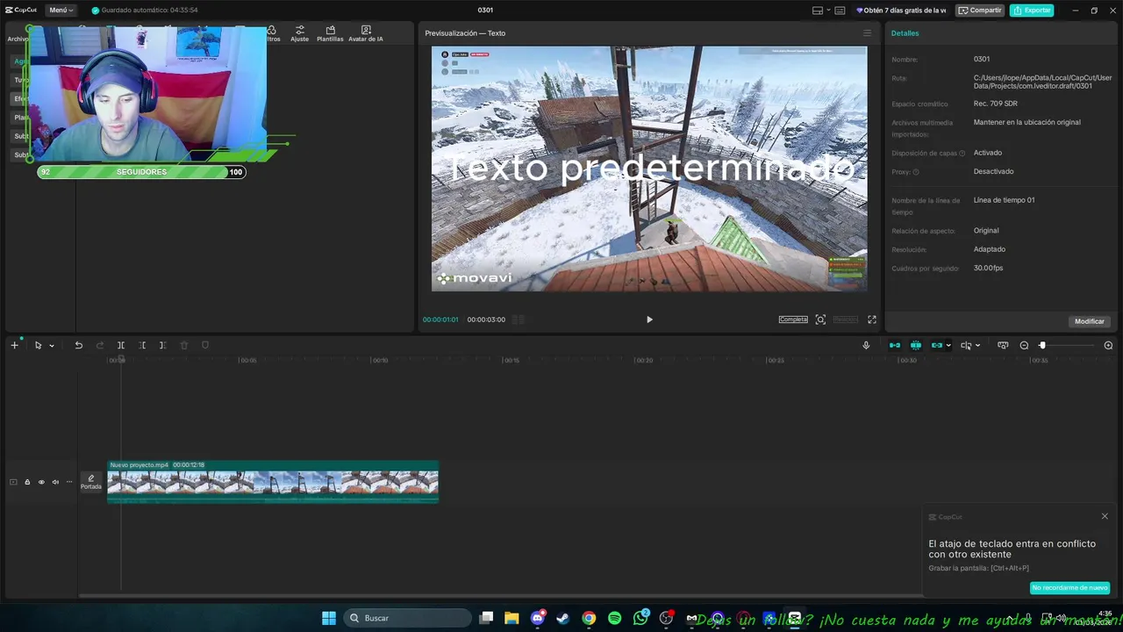Click the timeline fit-to-view icon
This screenshot has height=632, width=1123.
pyautogui.click(x=1003, y=345)
